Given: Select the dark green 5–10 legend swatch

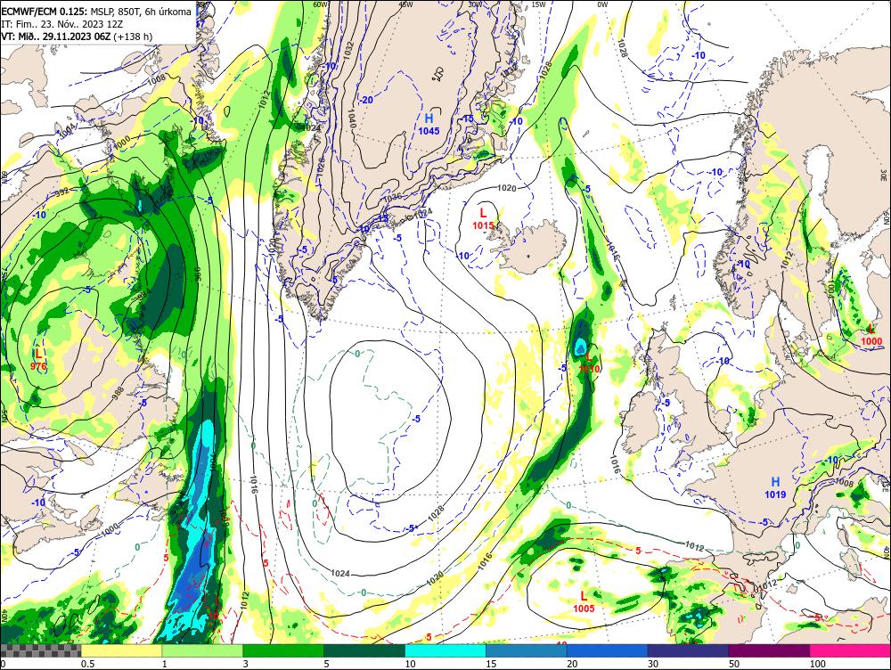Looking at the screenshot, I should tap(364, 650).
